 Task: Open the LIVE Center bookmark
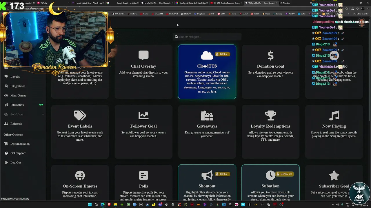click(x=118, y=14)
